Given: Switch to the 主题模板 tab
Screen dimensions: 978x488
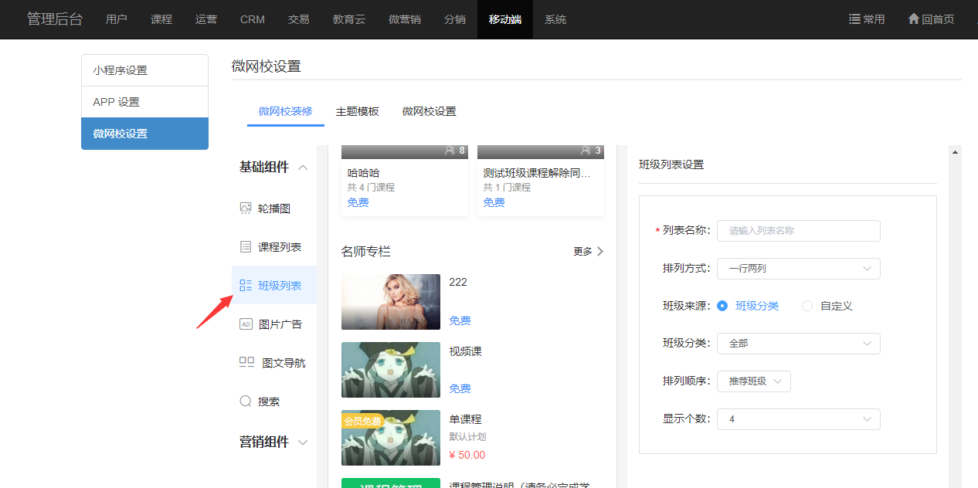Looking at the screenshot, I should [357, 111].
